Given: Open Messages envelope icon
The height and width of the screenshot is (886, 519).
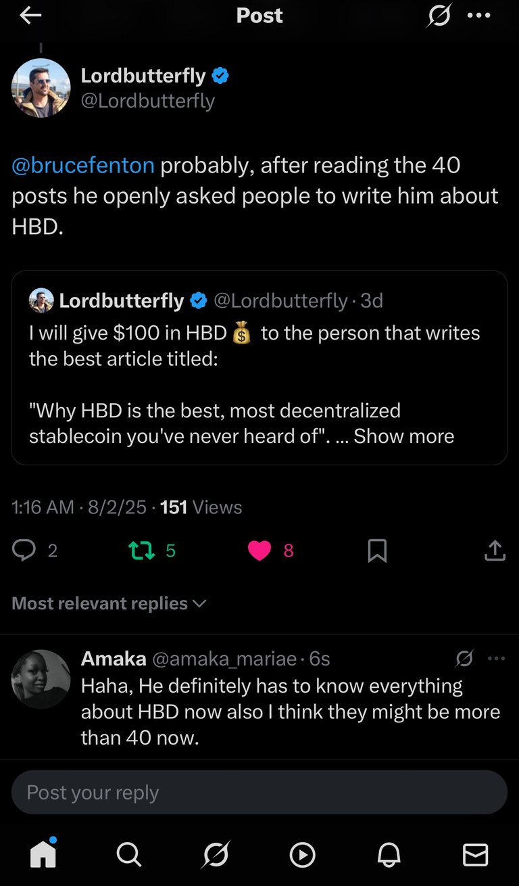Looking at the screenshot, I should click(475, 855).
